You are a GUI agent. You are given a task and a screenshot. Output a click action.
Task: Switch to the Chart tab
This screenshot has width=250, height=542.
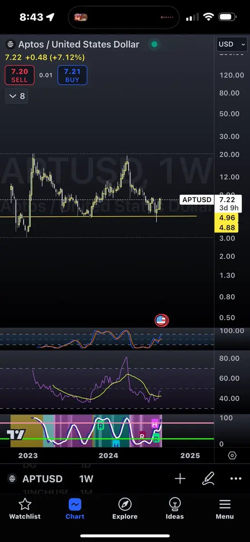pyautogui.click(x=75, y=509)
